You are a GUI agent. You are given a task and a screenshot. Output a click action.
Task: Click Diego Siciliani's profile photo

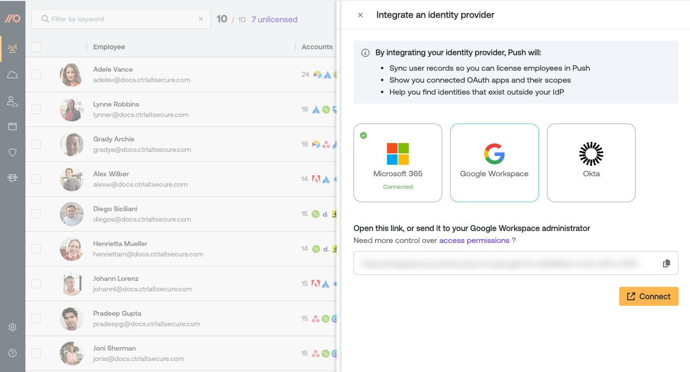click(71, 214)
